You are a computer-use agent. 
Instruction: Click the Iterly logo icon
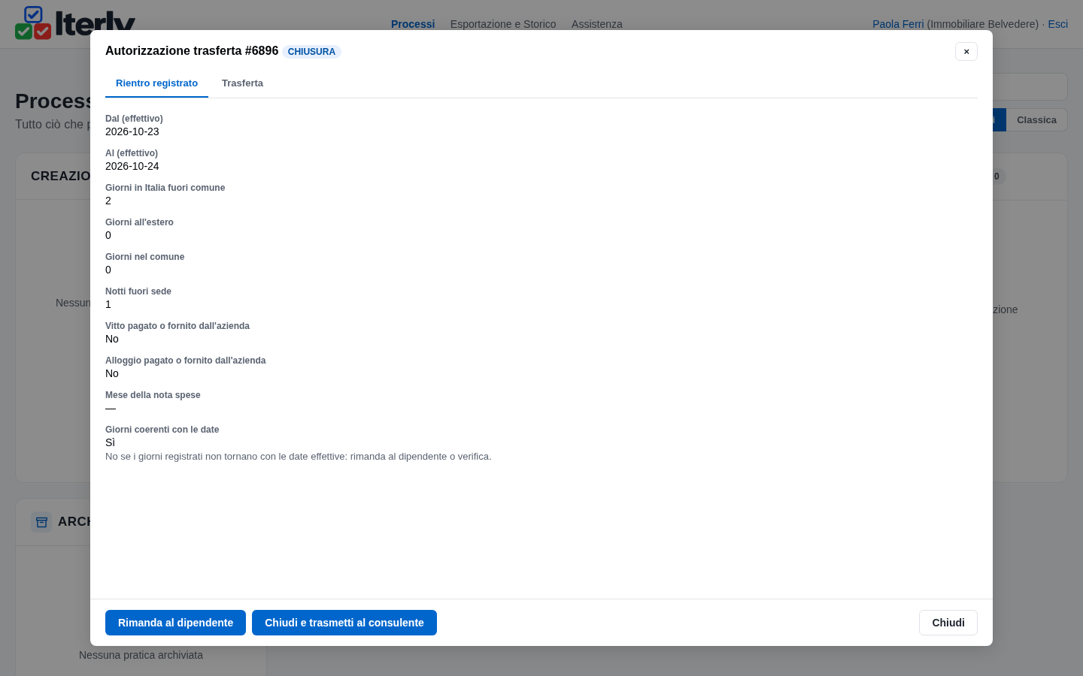pos(33,23)
